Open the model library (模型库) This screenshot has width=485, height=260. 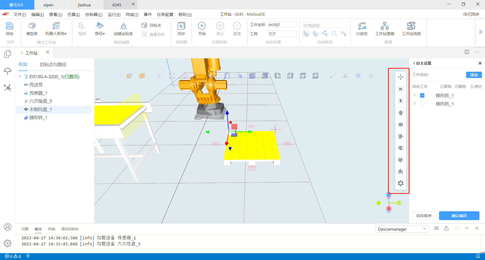32,29
